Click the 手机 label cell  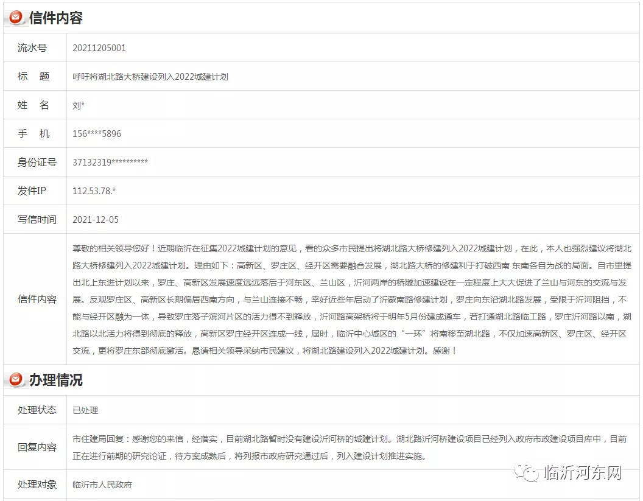click(x=35, y=133)
